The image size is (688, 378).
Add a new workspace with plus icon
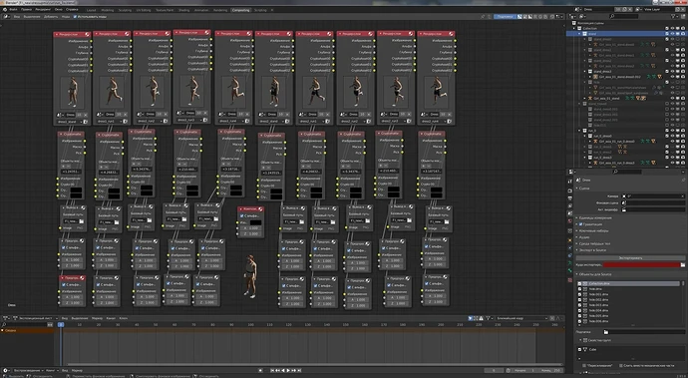tap(272, 10)
